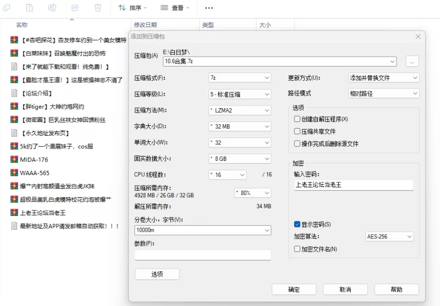Open the three-dot more options menu
Screen dimensions: 440x306
pyautogui.click(x=209, y=8)
